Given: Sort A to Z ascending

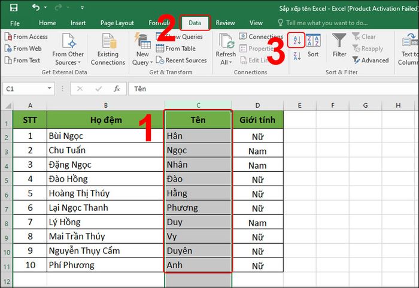Looking at the screenshot, I should [297, 40].
